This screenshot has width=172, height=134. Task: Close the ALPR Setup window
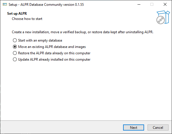165,5
